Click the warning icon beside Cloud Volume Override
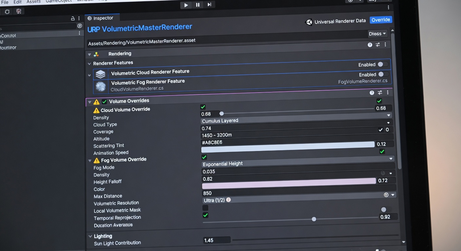Viewport: 461px width, 251px height. 96,110
